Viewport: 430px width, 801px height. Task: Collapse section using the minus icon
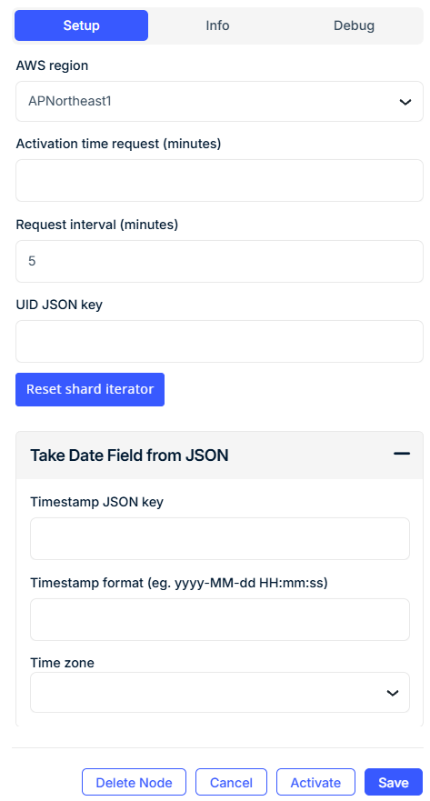coord(402,454)
